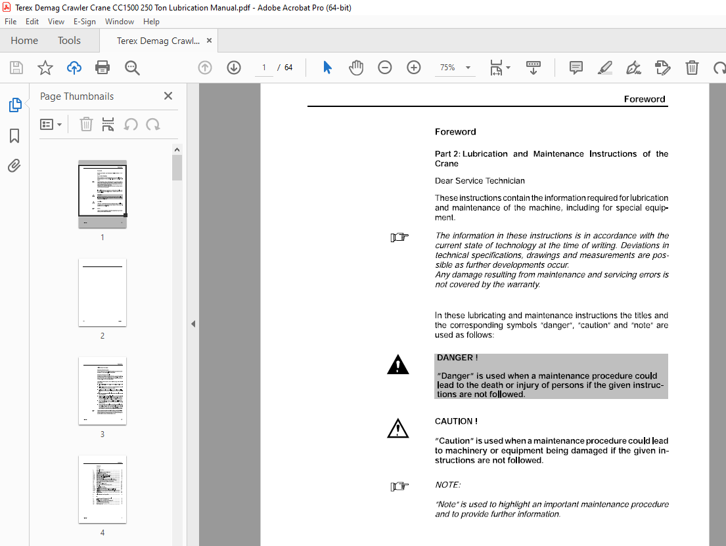This screenshot has height=546, width=726.
Task: Collapse the navigation pane arrow
Action: click(193, 324)
